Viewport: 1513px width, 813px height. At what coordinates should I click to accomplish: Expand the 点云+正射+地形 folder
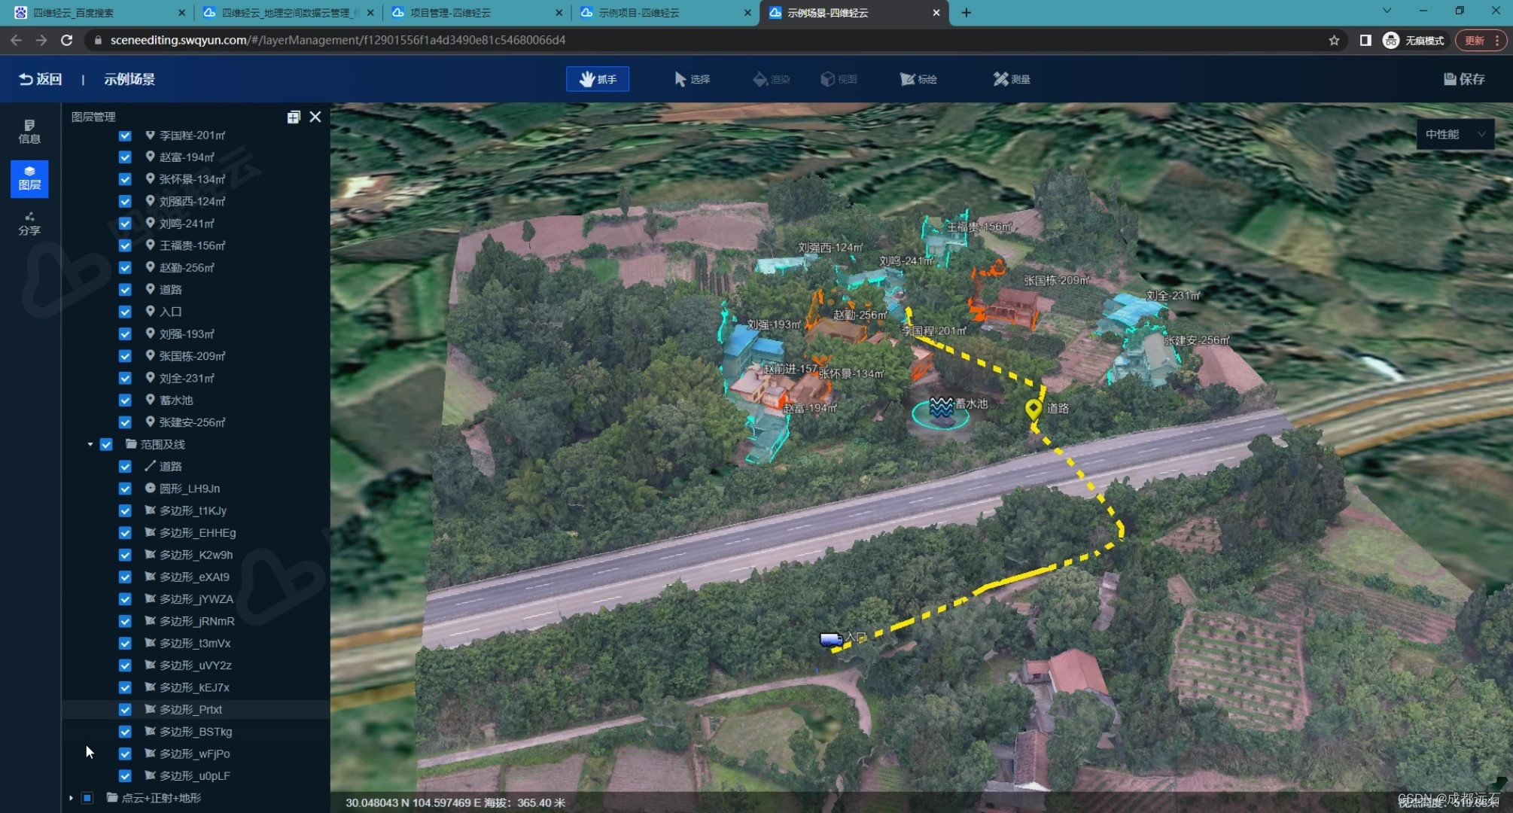pyautogui.click(x=72, y=798)
